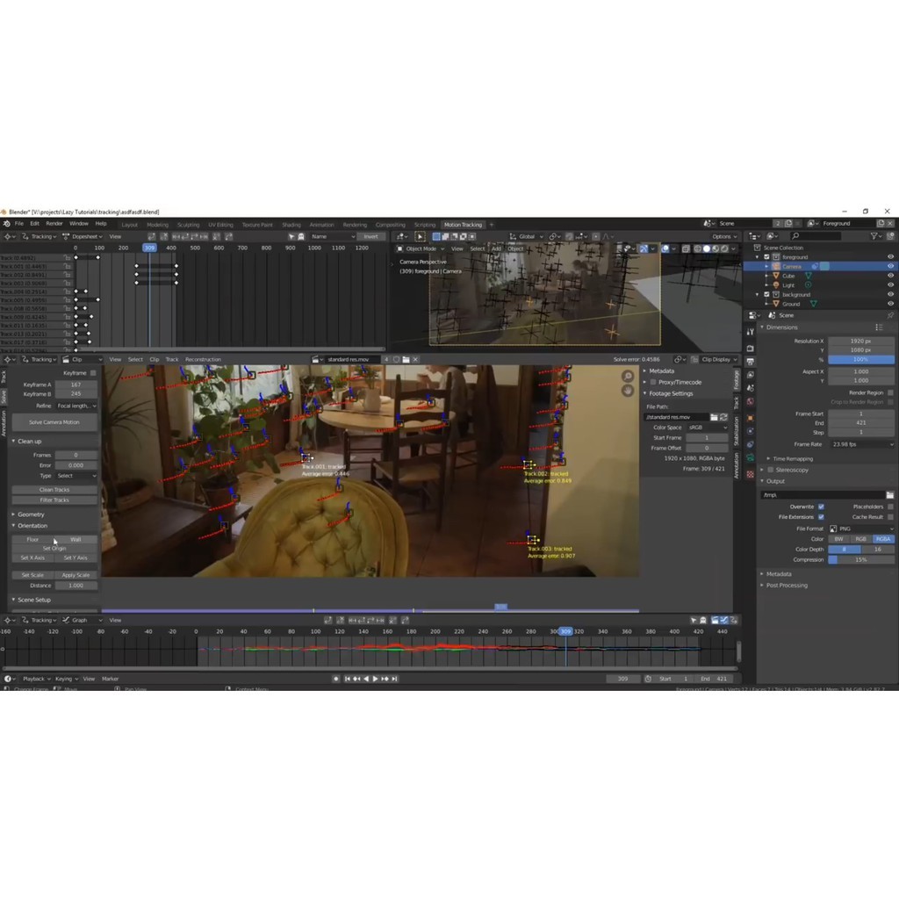
Task: Open the Object Data camera properties icon
Action: pos(750,457)
